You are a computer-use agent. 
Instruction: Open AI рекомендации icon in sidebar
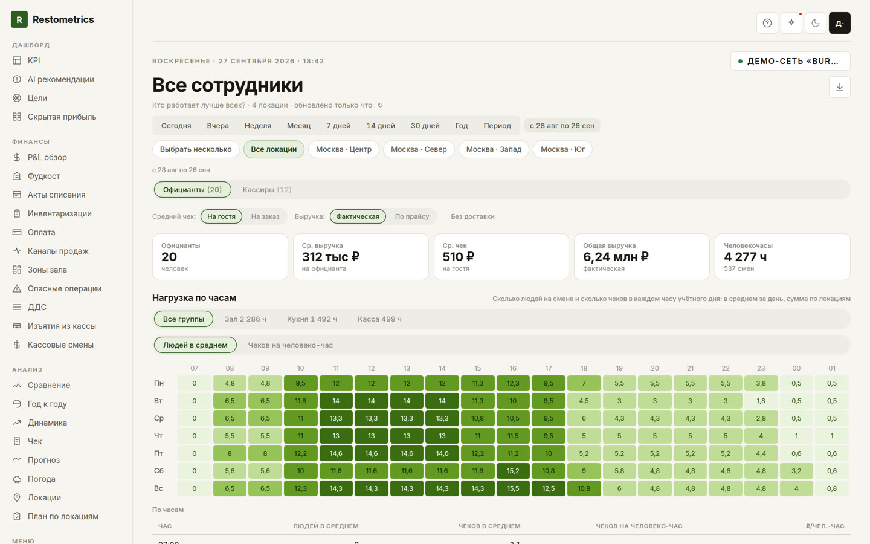(x=17, y=79)
